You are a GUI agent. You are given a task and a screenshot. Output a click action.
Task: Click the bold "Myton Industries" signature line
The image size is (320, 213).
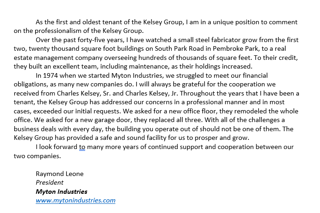[x=61, y=192]
